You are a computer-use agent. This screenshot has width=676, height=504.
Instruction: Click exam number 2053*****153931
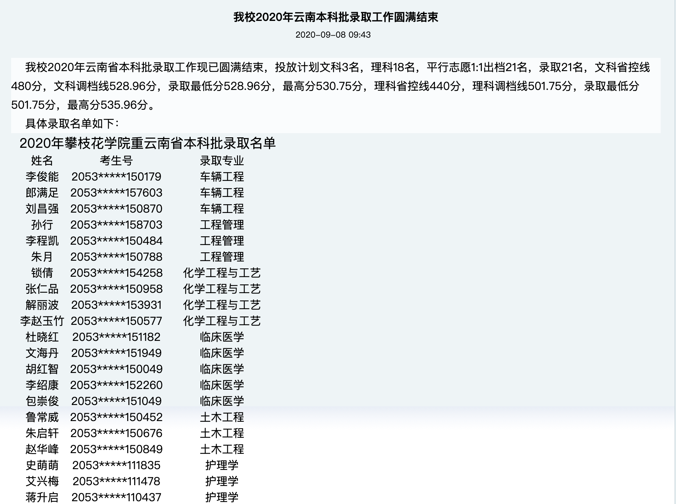(x=116, y=305)
